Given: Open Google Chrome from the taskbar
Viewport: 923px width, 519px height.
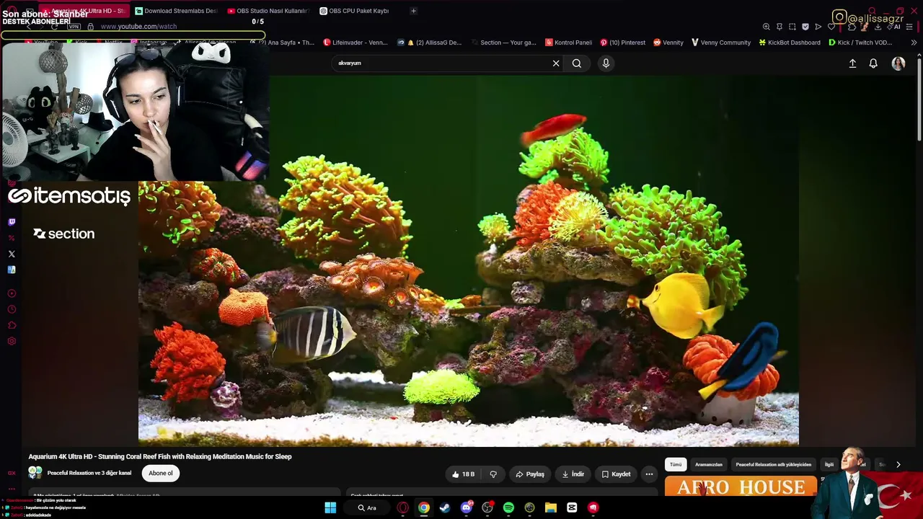Looking at the screenshot, I should (424, 507).
